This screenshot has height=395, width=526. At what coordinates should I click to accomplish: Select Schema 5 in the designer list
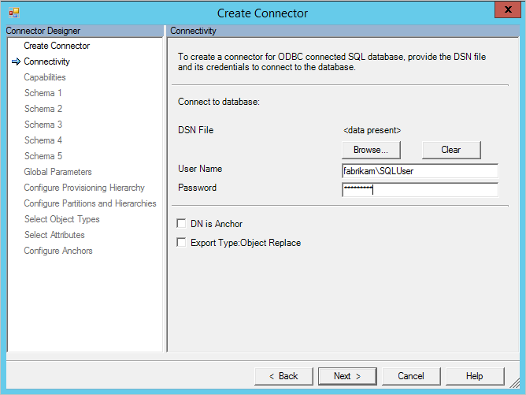43,156
